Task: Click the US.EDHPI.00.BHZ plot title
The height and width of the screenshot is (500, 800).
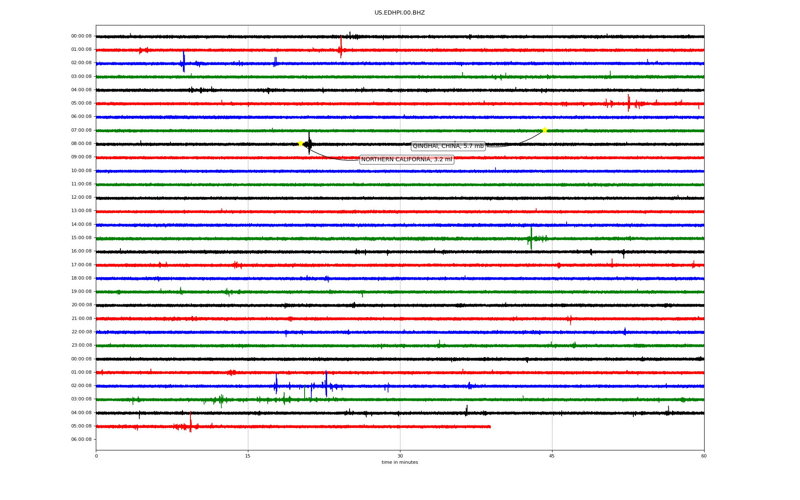Action: pos(399,12)
